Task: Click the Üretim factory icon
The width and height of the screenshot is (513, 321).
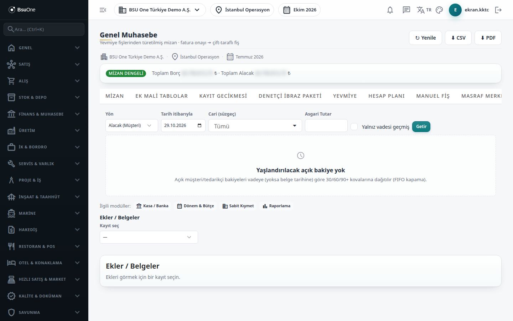Action: (x=11, y=131)
